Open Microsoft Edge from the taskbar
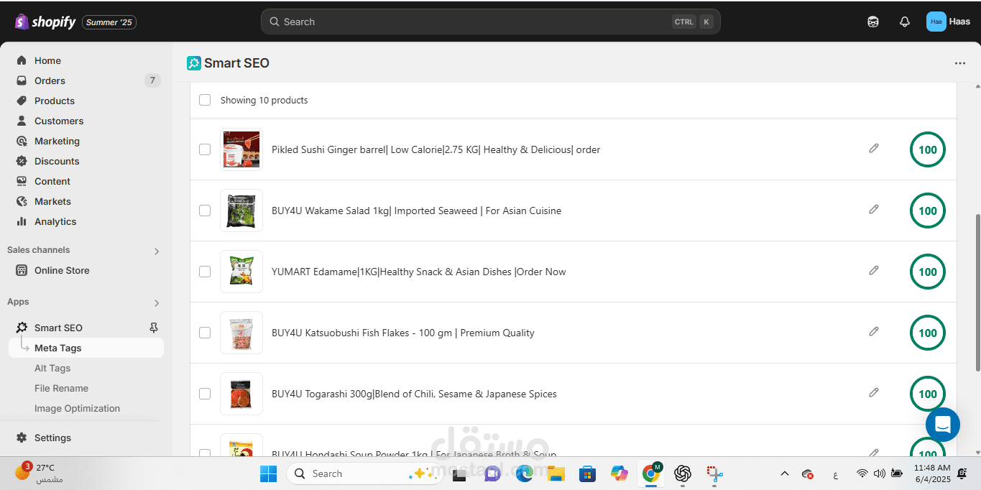Screen dimensions: 981x490 point(524,473)
